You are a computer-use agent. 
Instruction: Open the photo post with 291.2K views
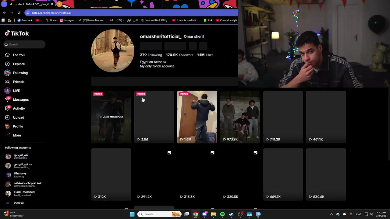pos(154,174)
